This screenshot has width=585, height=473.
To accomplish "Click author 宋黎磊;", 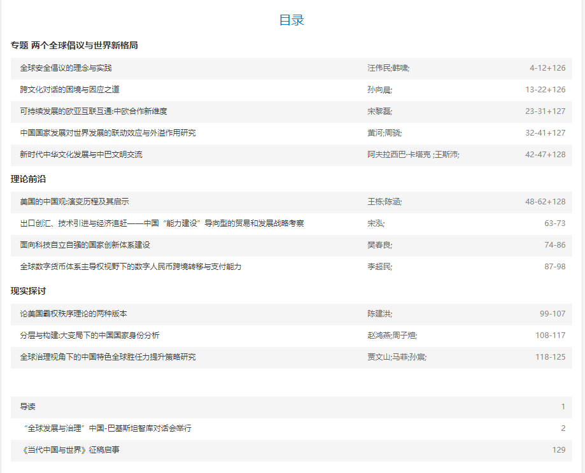I will point(380,111).
